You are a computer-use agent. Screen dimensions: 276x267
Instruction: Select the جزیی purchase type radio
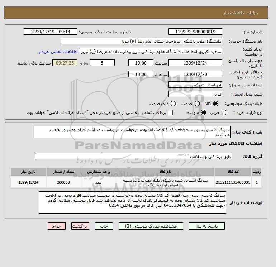224,113
